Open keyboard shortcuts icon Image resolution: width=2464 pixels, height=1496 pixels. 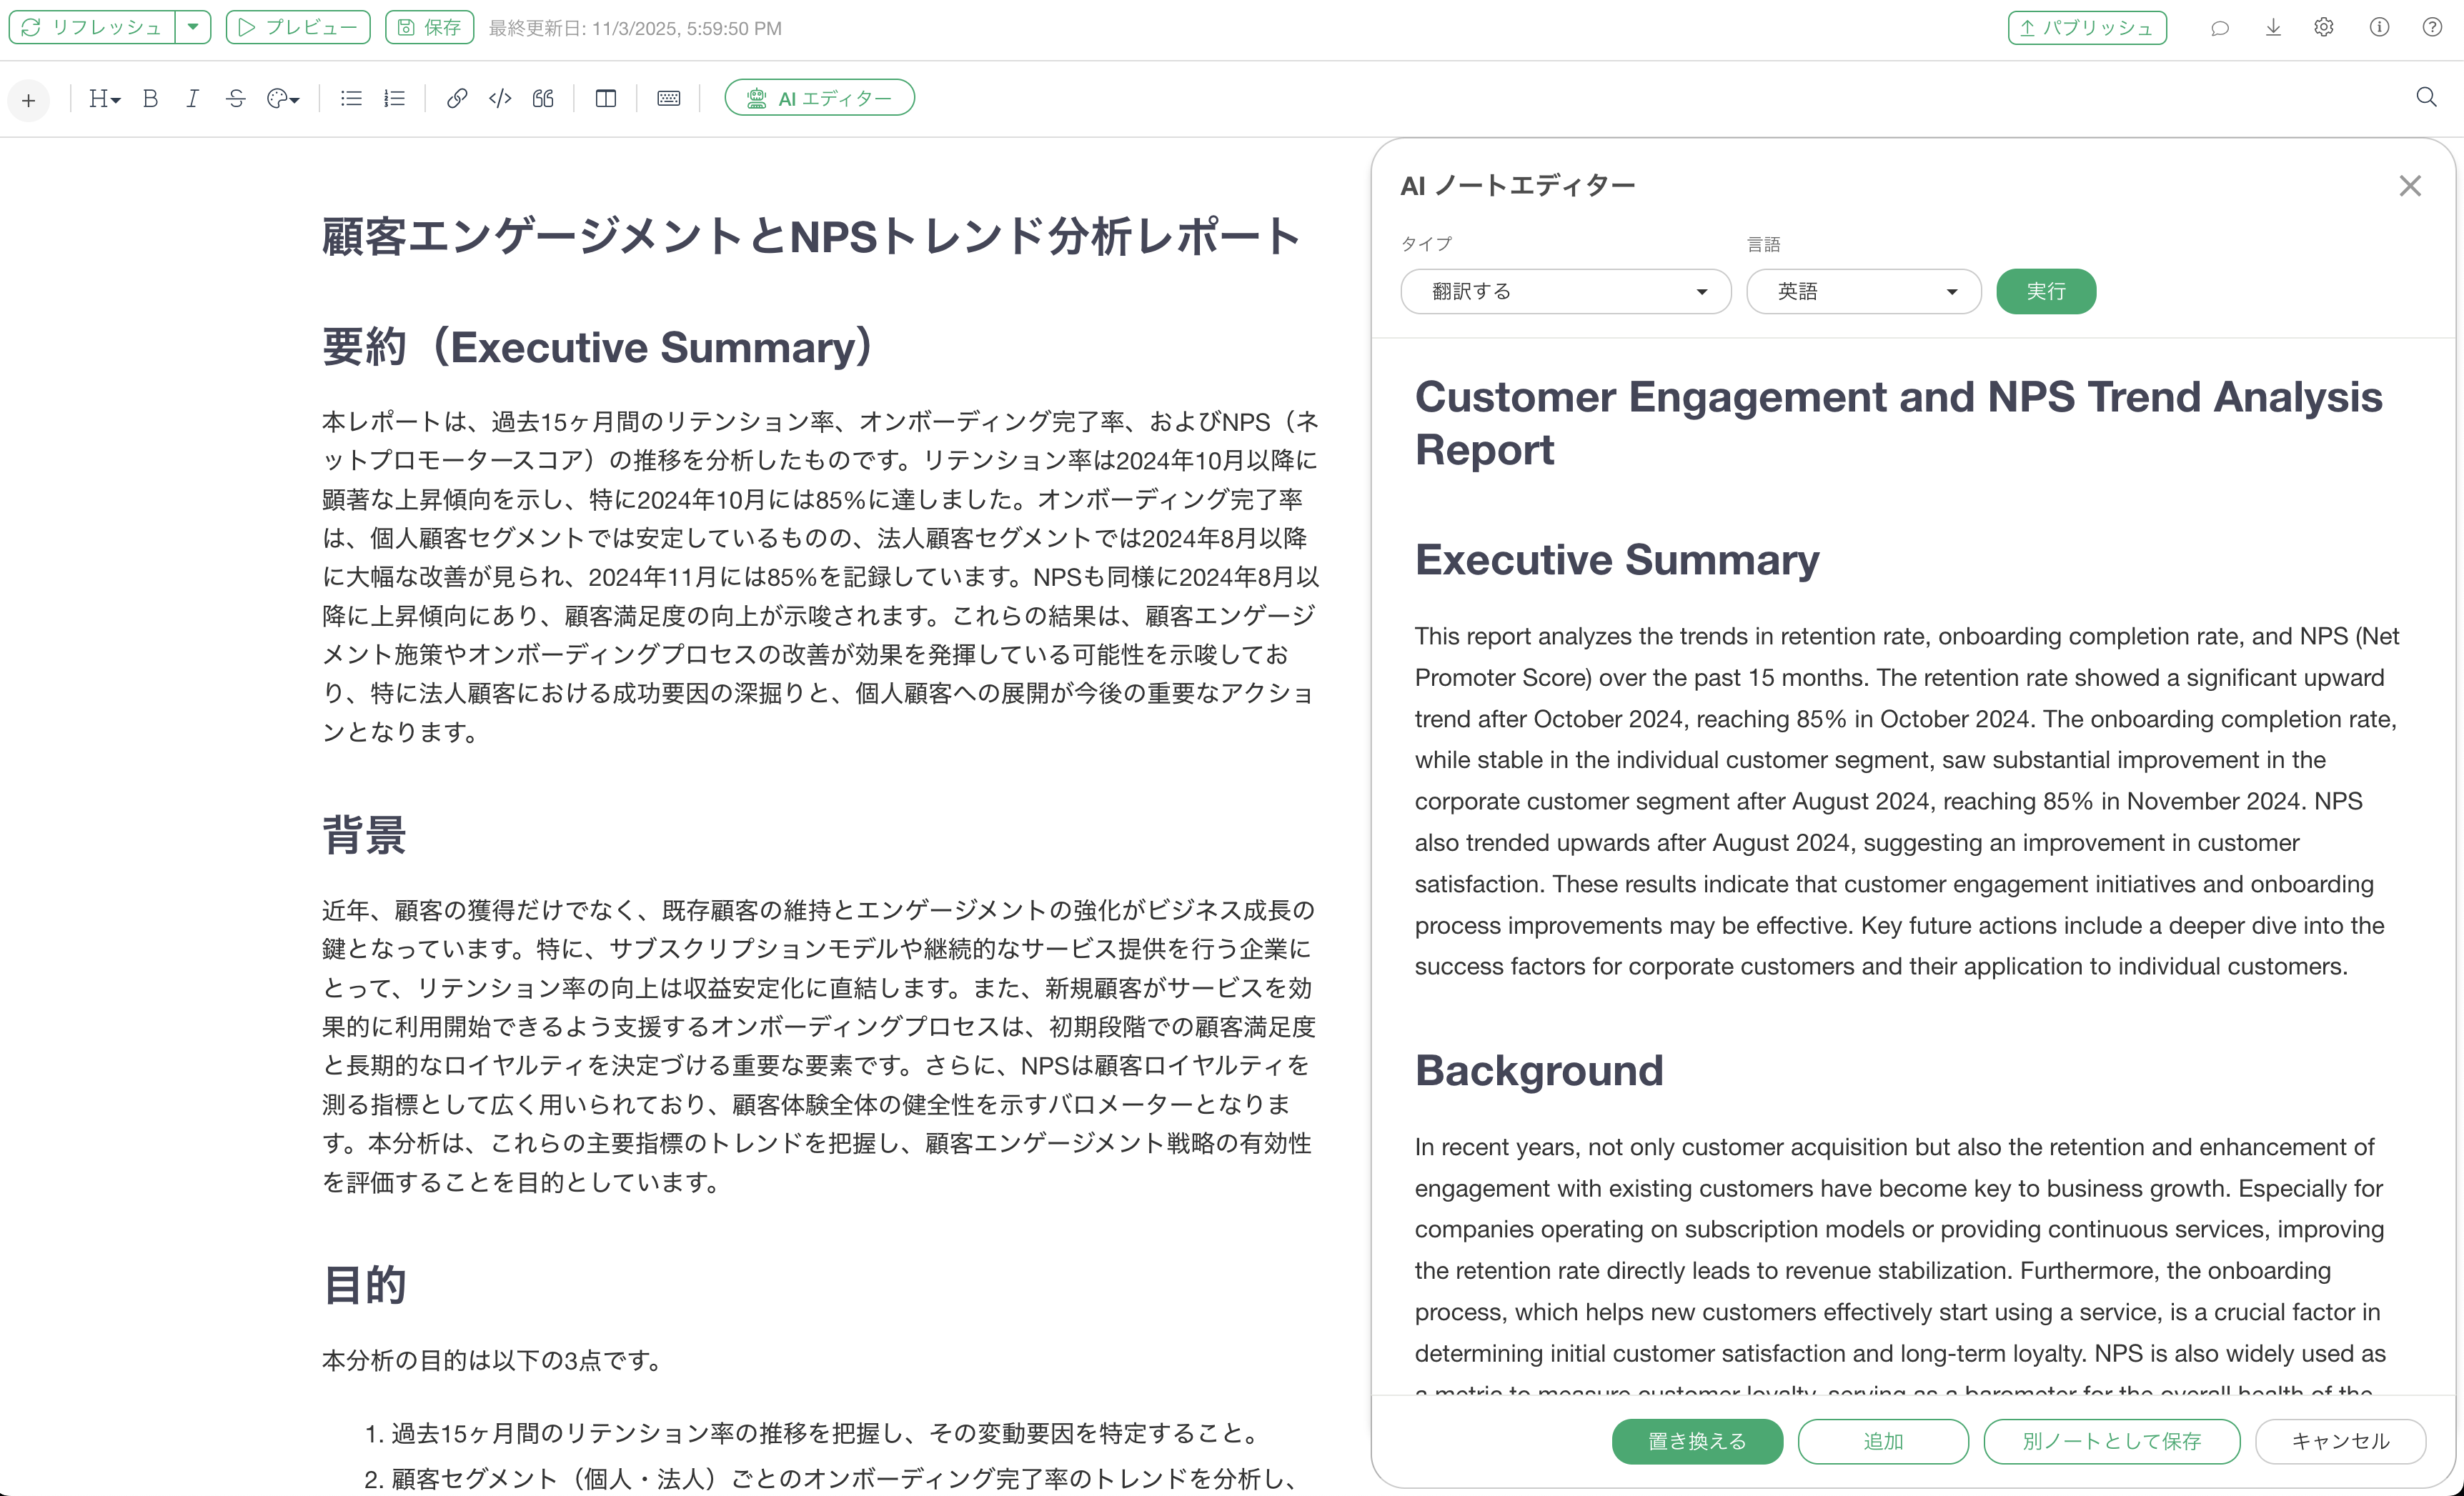(668, 98)
